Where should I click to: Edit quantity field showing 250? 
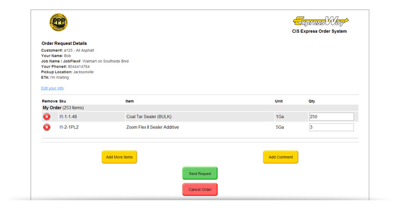pyautogui.click(x=331, y=116)
